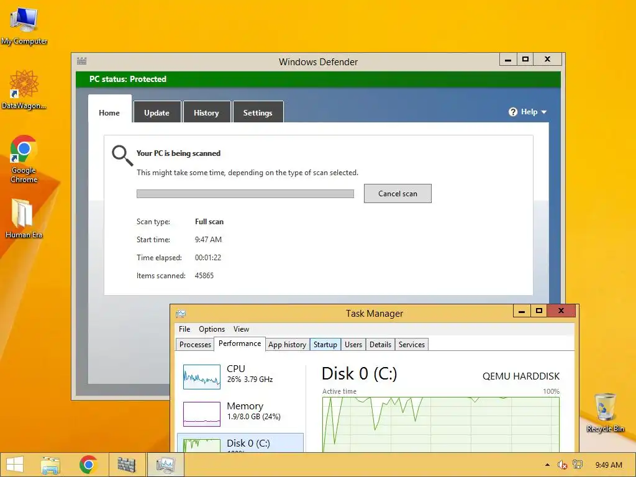Open Task Manager View menu

(241, 329)
